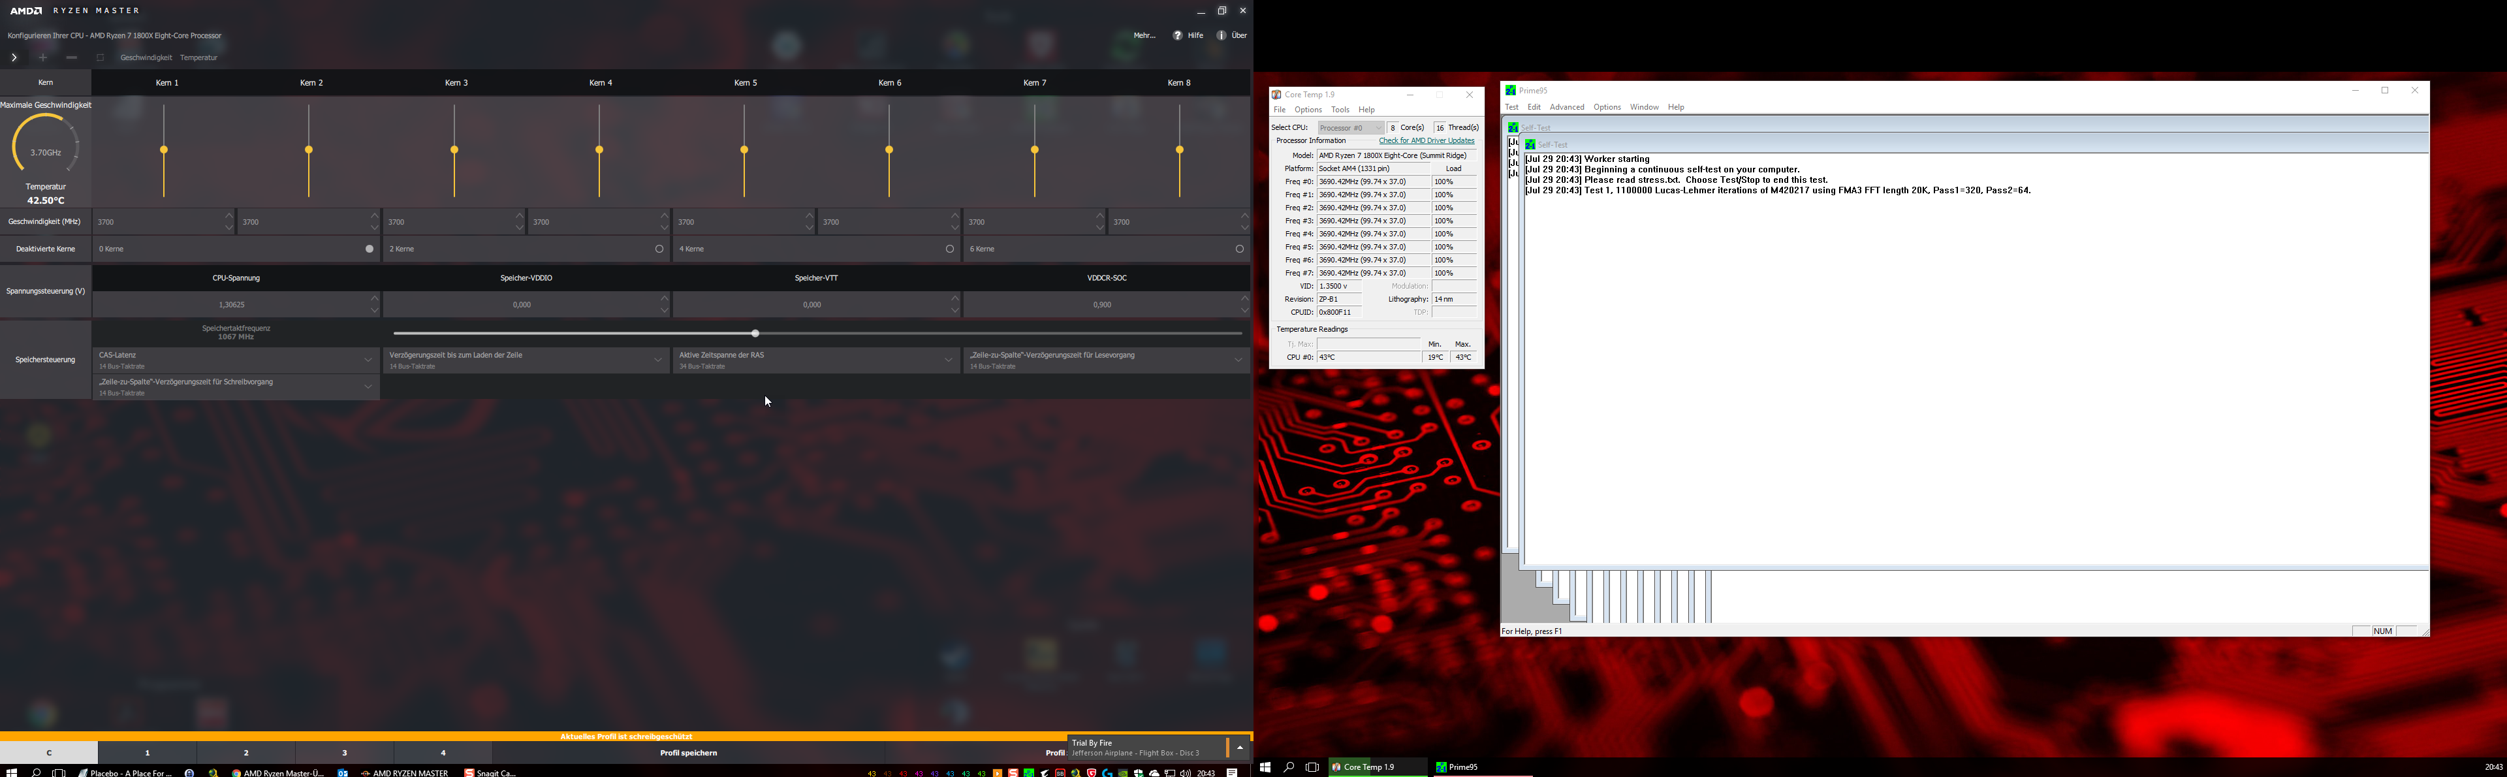Open the Options menu in Core Temp
2507x777 pixels.
click(x=1308, y=110)
